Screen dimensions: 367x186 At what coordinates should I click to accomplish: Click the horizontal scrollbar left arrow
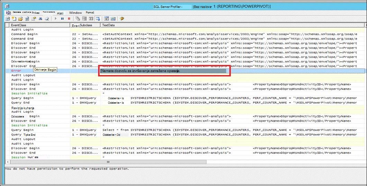(8, 162)
